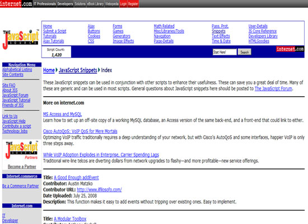Open the Submit a Script link
308x224 pixels.
click(55, 31)
